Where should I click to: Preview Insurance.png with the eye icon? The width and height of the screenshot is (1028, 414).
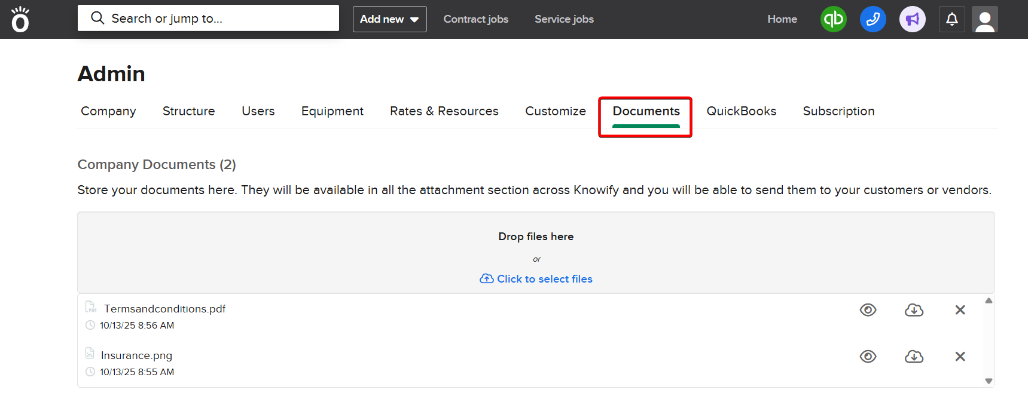tap(868, 357)
